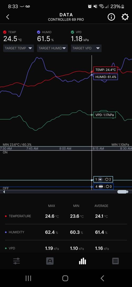Go back using the top-left arrow
This screenshot has height=287, width=132.
click(x=7, y=17)
